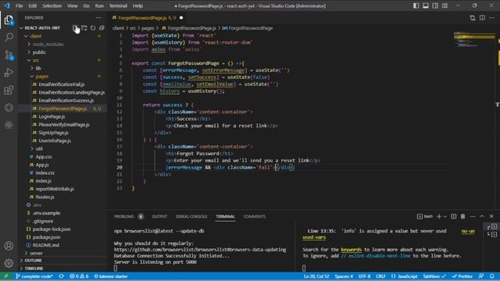Viewport: 500px width, 281px height.
Task: Open the Help menu
Action: [137, 5]
